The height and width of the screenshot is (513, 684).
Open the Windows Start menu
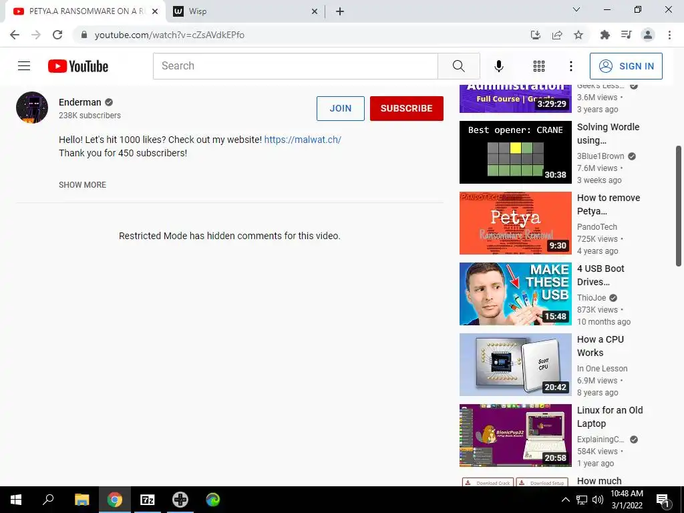click(16, 500)
